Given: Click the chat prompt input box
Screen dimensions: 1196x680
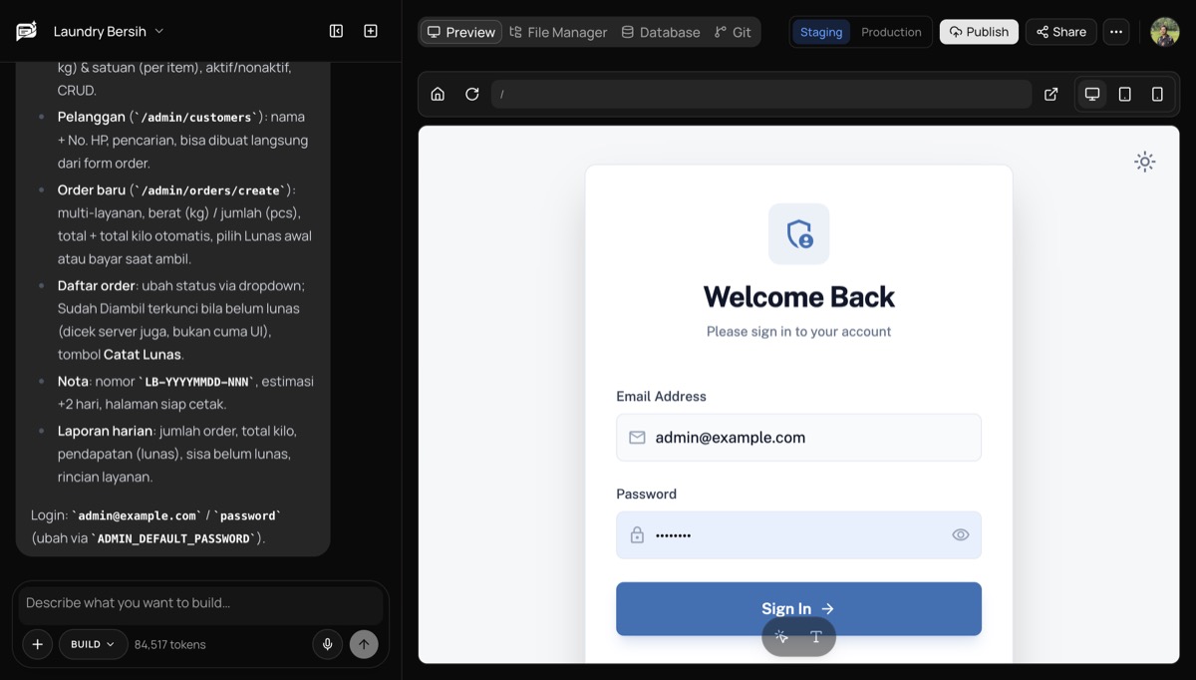Looking at the screenshot, I should click(200, 603).
